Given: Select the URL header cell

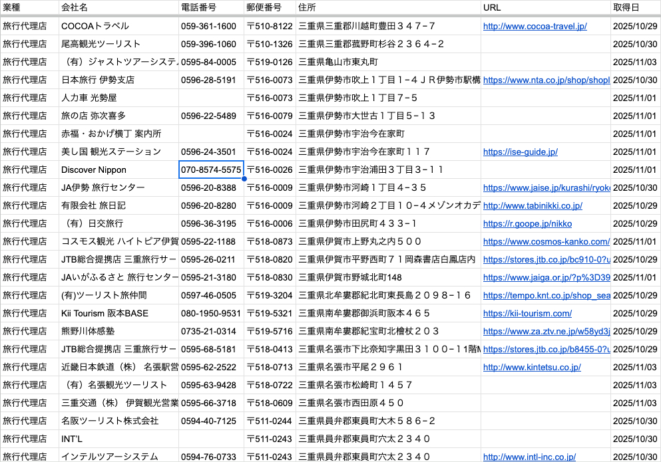Looking at the screenshot, I should pos(545,7).
